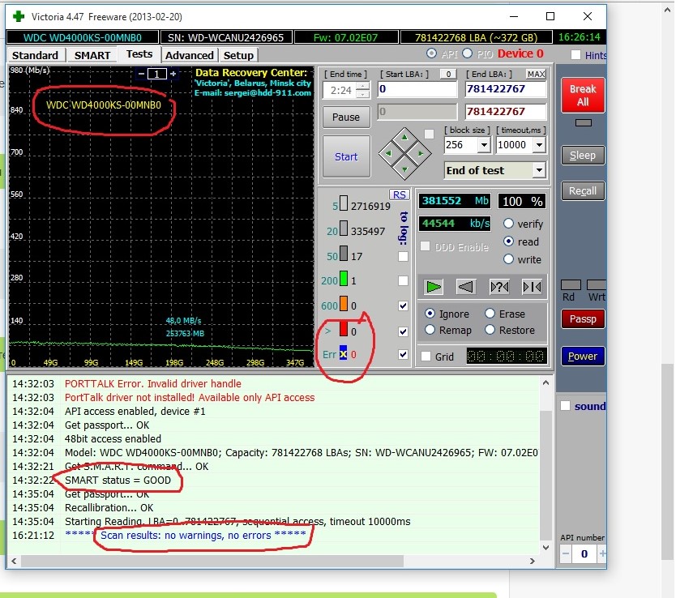The width and height of the screenshot is (693, 598).
Task: Click the reverse scan arrow icon
Action: pyautogui.click(x=466, y=286)
